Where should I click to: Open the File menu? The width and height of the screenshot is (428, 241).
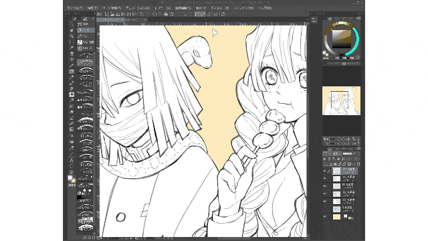tap(75, 8)
